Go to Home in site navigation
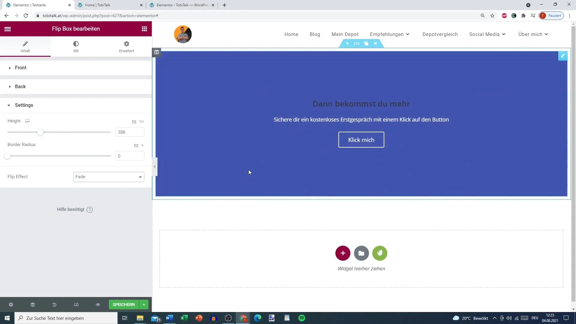576x324 pixels. 291,34
